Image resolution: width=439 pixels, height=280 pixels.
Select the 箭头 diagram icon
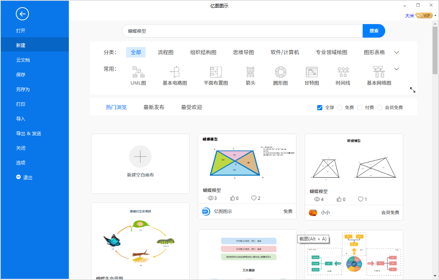[250, 72]
